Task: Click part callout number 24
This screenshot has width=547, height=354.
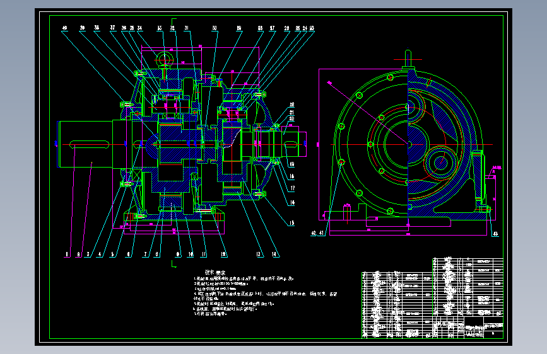Action: pyautogui.click(x=305, y=28)
